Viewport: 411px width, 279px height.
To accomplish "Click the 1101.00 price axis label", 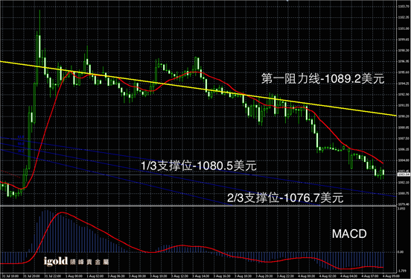I will pos(404,28).
